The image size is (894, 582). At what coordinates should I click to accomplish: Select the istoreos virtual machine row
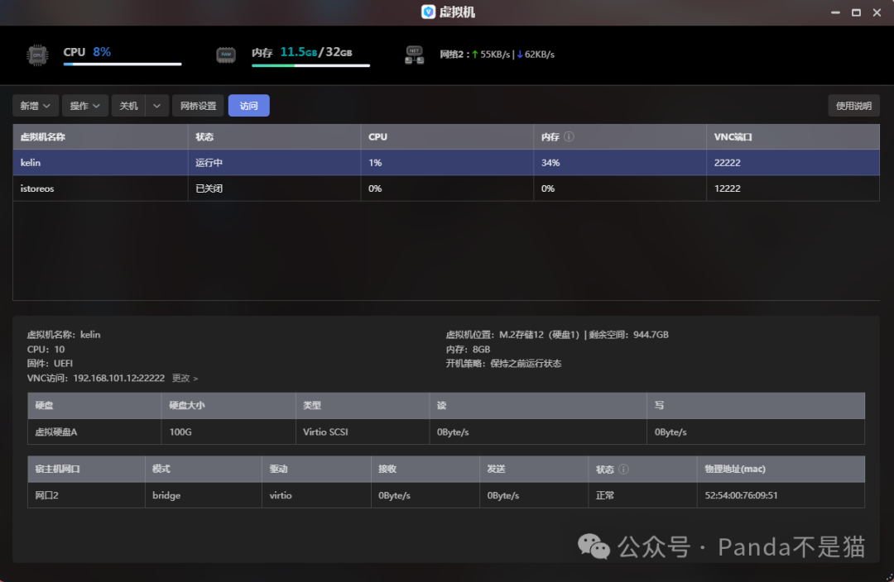(x=446, y=188)
